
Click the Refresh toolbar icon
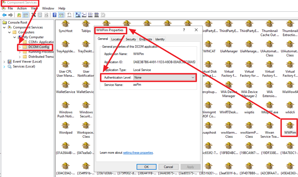[x=46, y=15]
